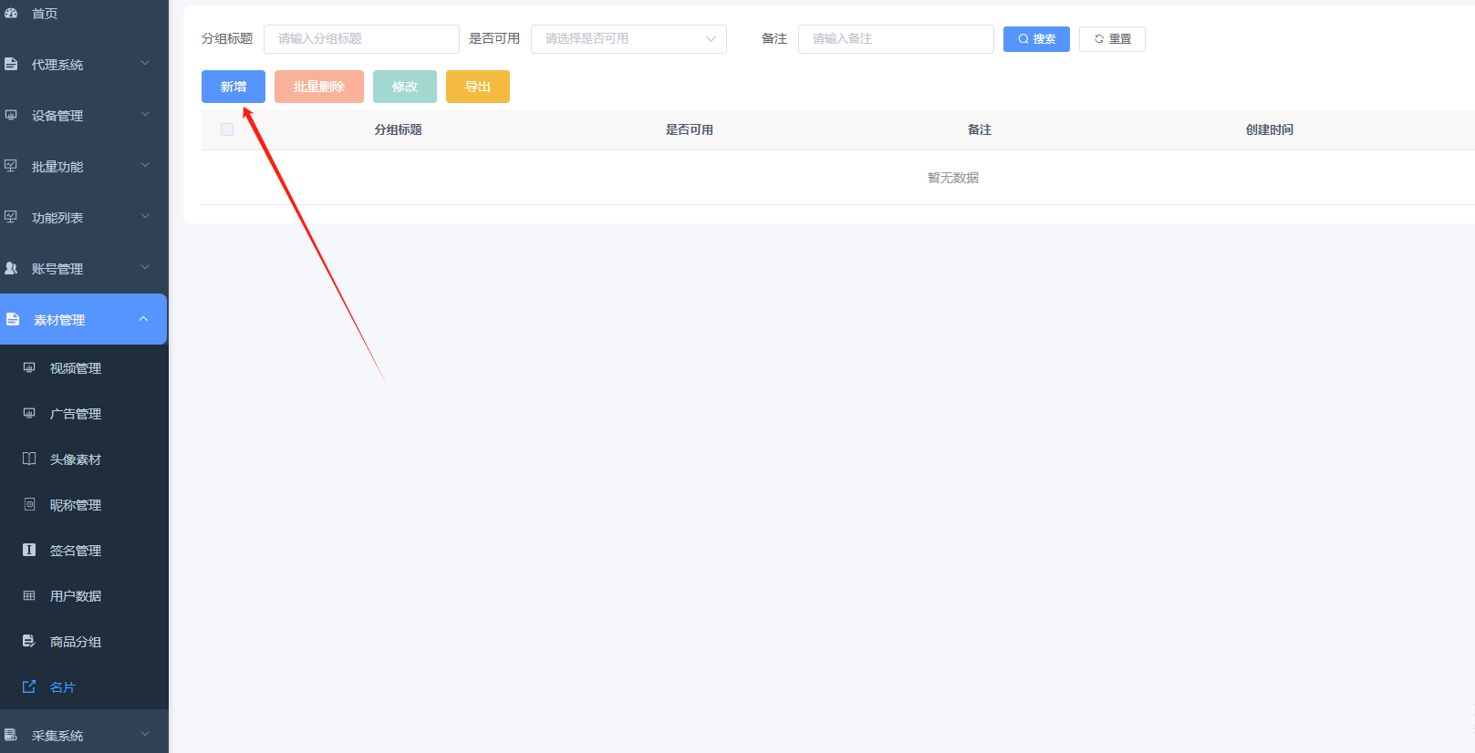Click the book icon next to 头像素材

pyautogui.click(x=29, y=459)
